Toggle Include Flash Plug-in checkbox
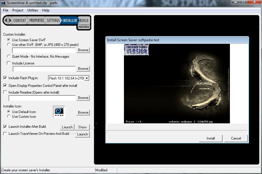 click(x=5, y=78)
